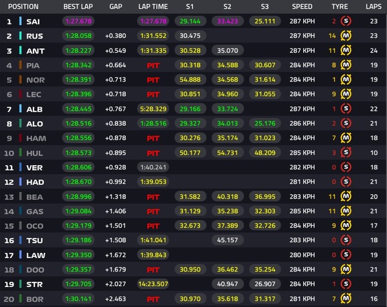The image size is (387, 307).
Task: Select the soft tyre icon in HUL's row
Action: tap(346, 152)
